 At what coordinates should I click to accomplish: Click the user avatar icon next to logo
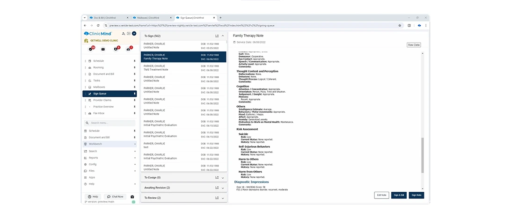click(x=134, y=34)
